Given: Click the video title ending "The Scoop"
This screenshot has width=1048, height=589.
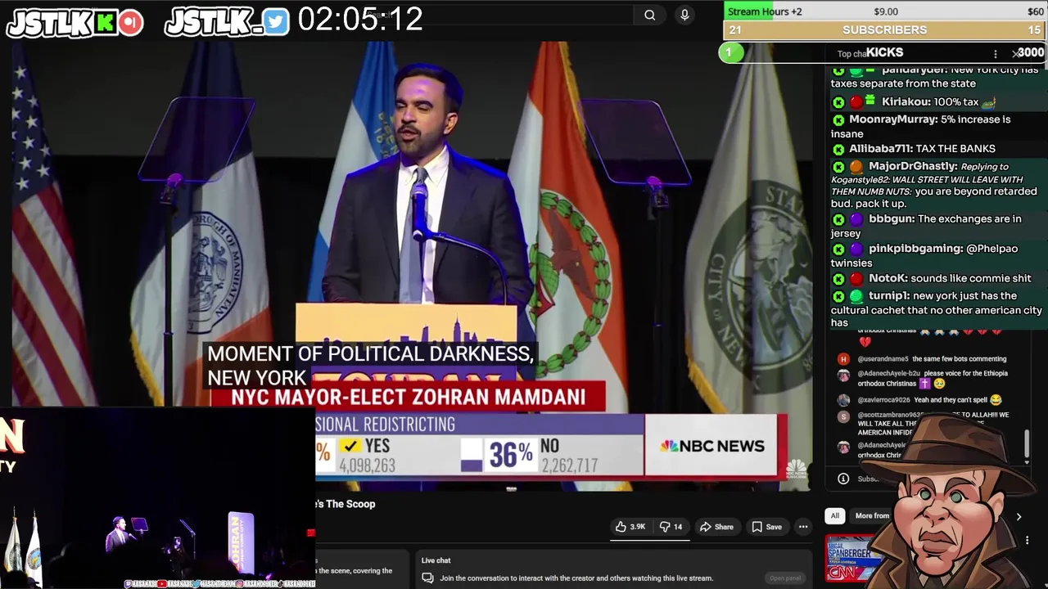Looking at the screenshot, I should [x=346, y=504].
